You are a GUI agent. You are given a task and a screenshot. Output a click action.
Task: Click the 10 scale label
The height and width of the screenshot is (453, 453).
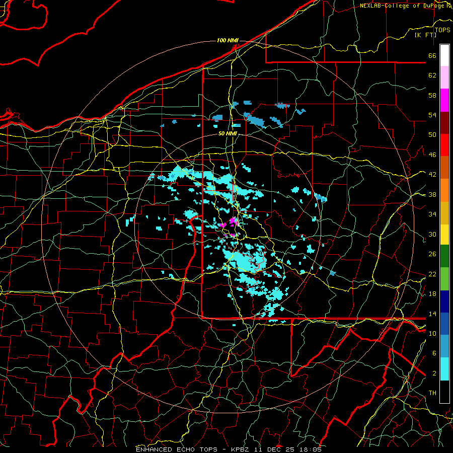coord(432,333)
